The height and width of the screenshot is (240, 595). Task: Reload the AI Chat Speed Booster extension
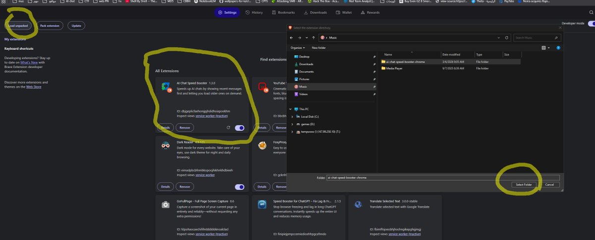228,127
